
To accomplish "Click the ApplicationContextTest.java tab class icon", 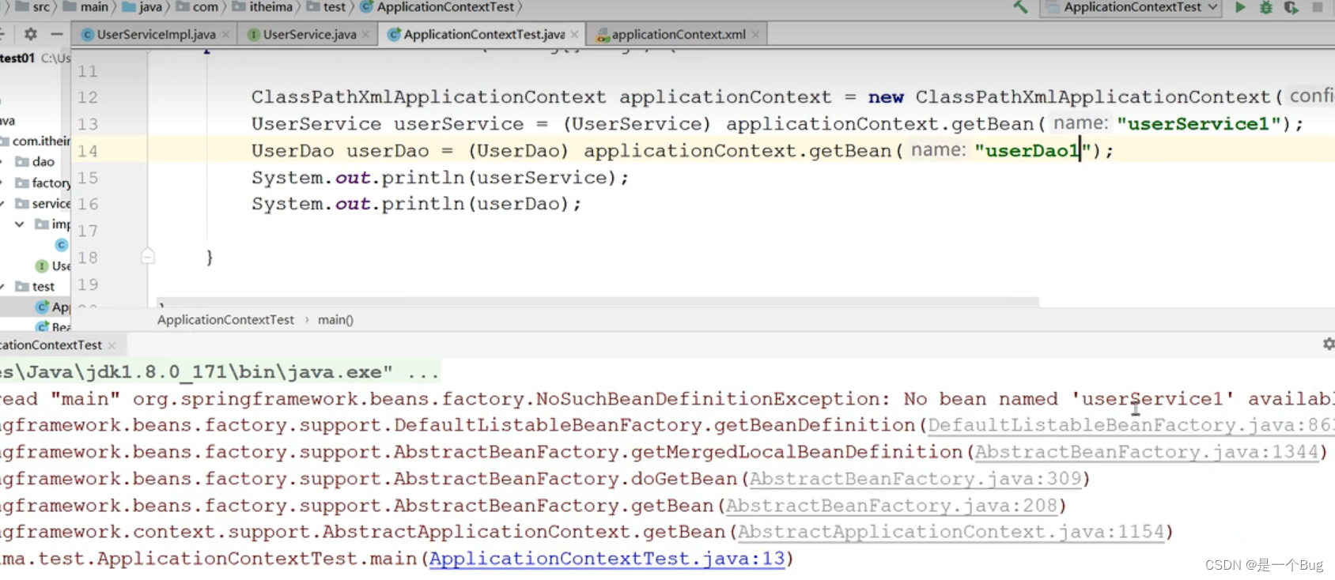I will point(394,35).
